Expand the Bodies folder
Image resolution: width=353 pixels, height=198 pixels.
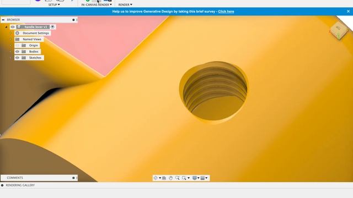pos(10,52)
